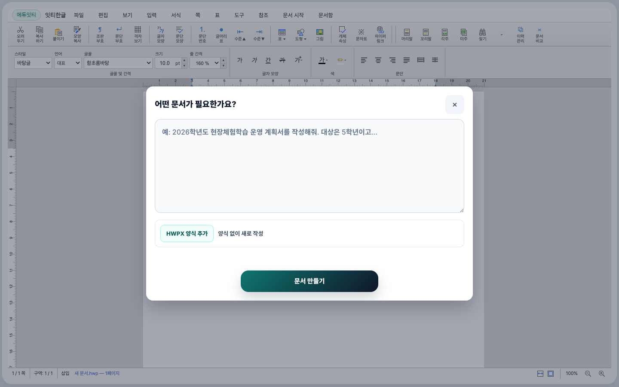Click the divide alignment icon
This screenshot has width=619, height=387.
(435, 60)
